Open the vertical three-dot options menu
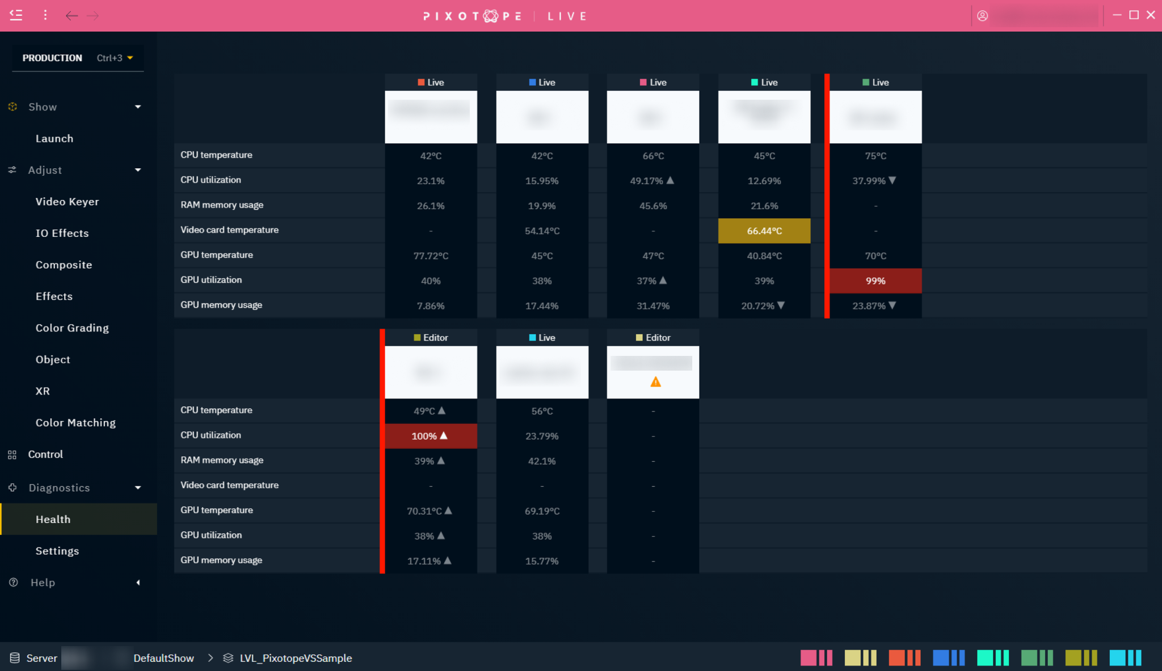1162x671 pixels. click(45, 15)
